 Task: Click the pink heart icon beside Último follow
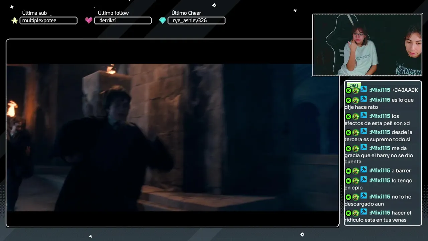[x=89, y=20]
